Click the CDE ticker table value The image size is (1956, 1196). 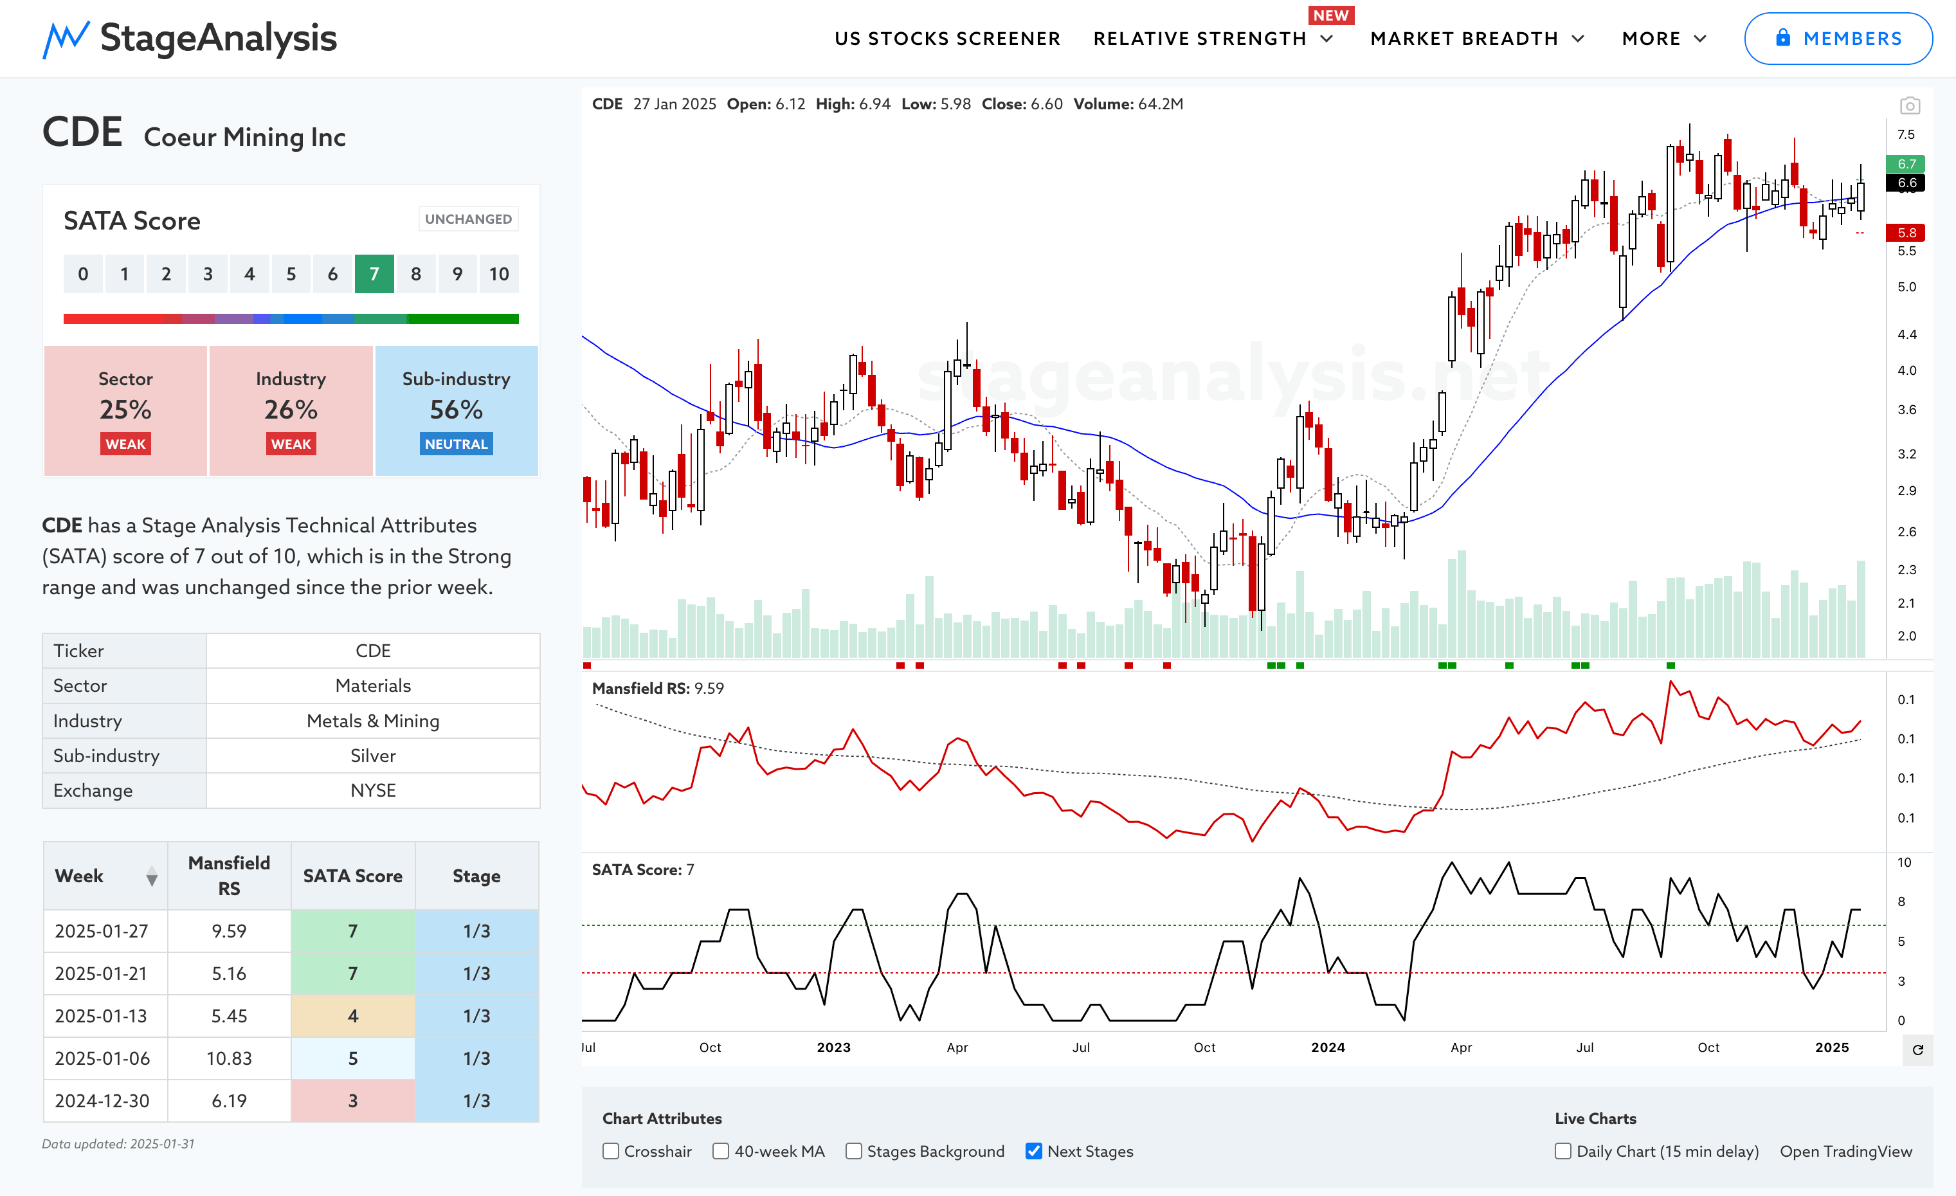click(373, 651)
